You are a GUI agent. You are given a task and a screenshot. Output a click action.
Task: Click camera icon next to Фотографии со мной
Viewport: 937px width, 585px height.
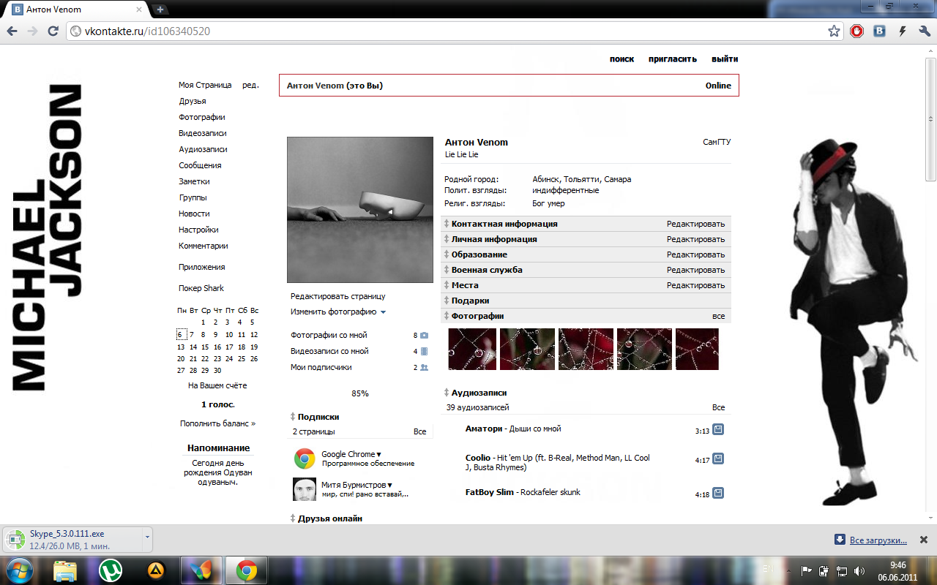coord(424,336)
